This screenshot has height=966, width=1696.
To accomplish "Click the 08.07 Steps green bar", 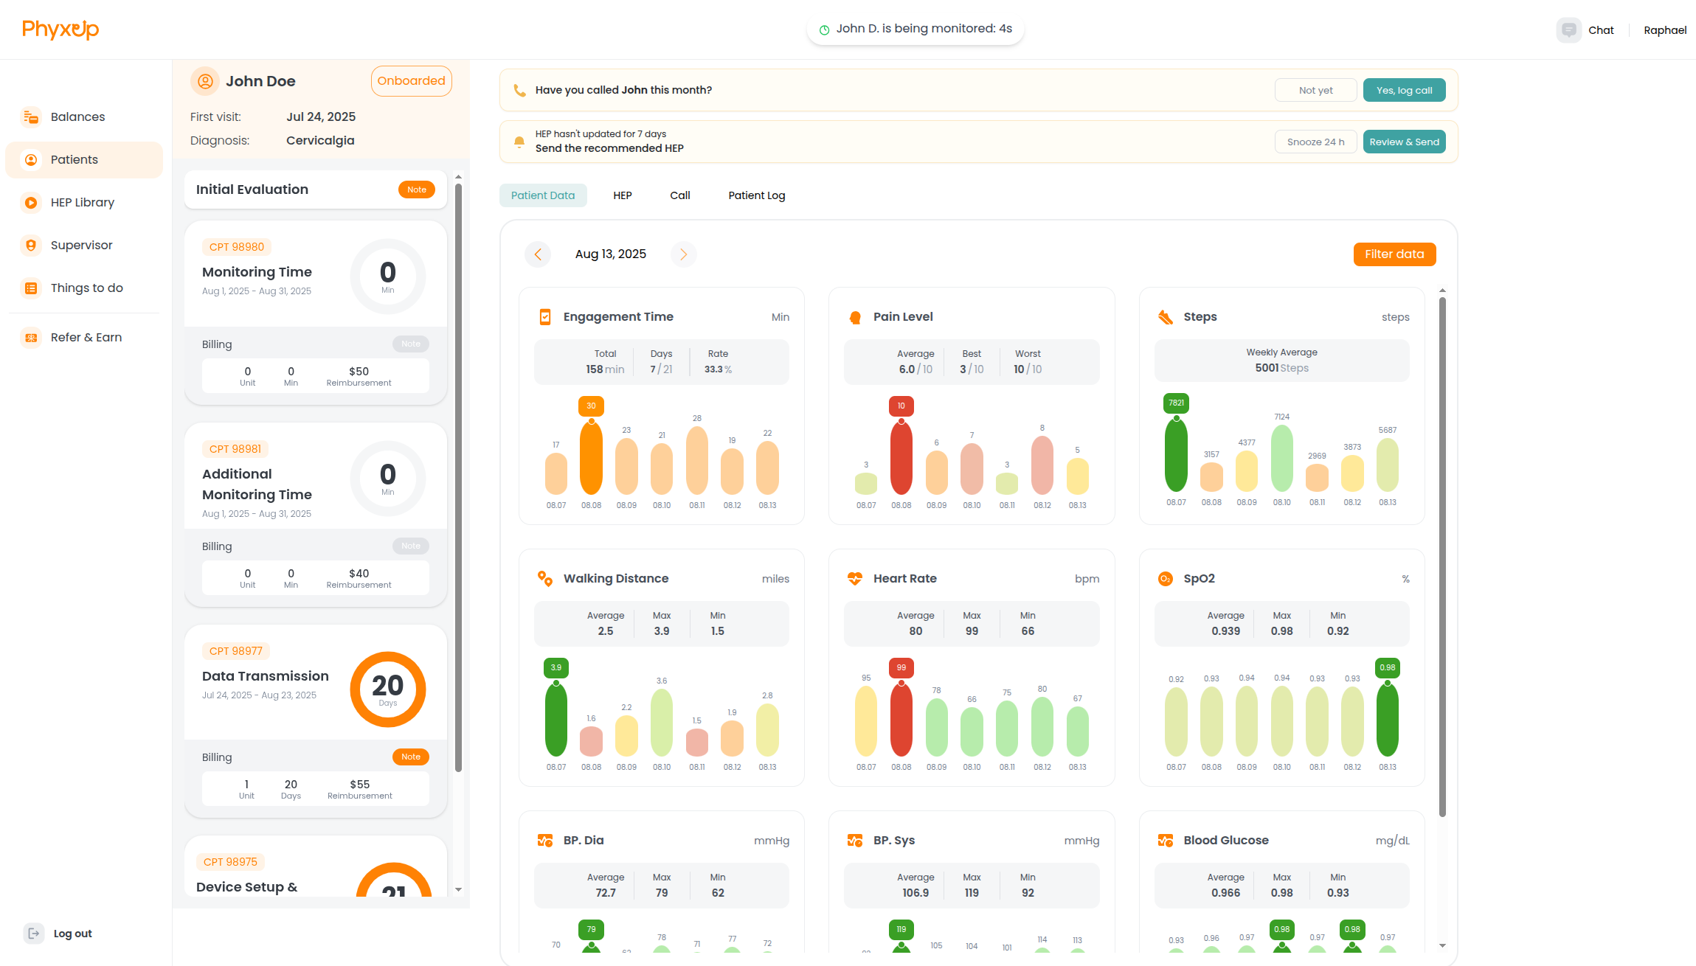I will click(x=1176, y=454).
